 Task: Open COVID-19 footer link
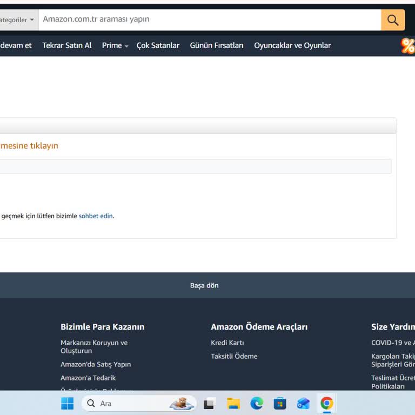pos(393,343)
